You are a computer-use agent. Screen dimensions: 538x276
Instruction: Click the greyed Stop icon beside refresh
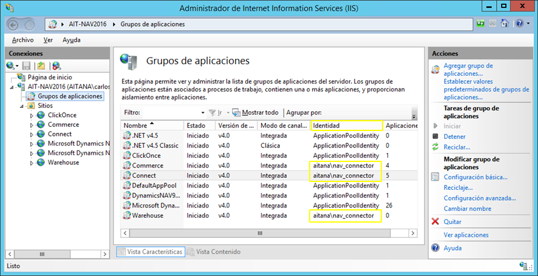point(492,24)
